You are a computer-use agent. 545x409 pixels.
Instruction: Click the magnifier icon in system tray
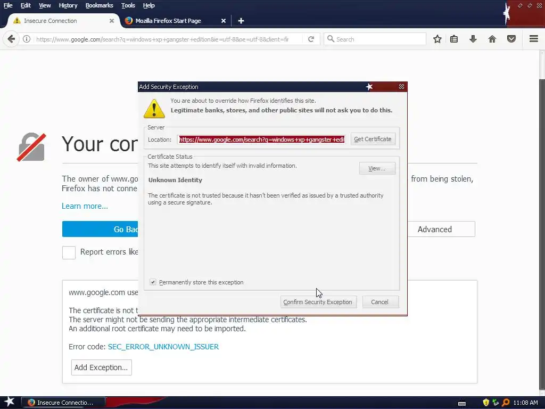506,403
